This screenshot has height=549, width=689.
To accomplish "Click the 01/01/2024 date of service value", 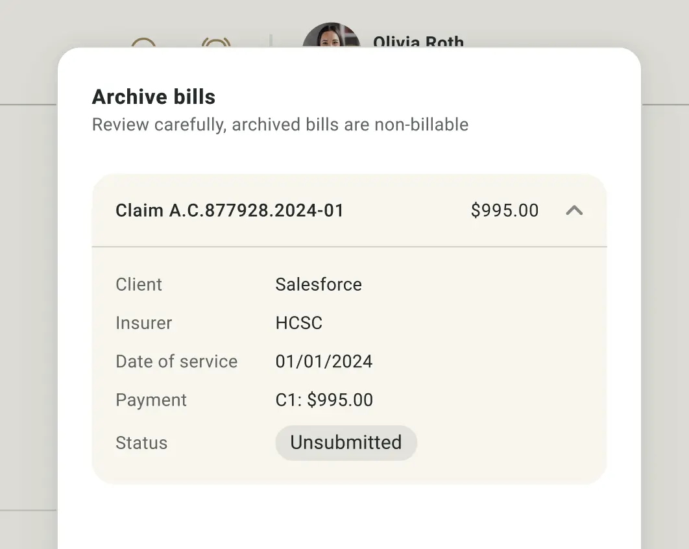I will coord(324,361).
